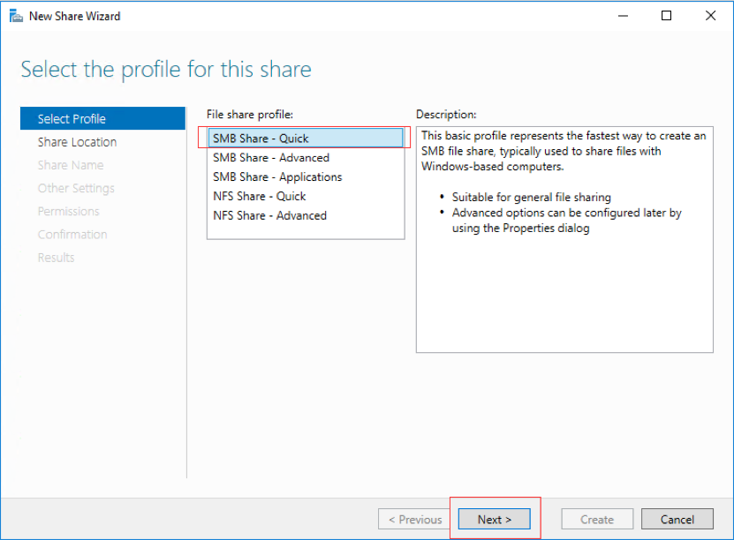Minimize the New Share Wizard window
The height and width of the screenshot is (540, 734).
click(x=623, y=16)
